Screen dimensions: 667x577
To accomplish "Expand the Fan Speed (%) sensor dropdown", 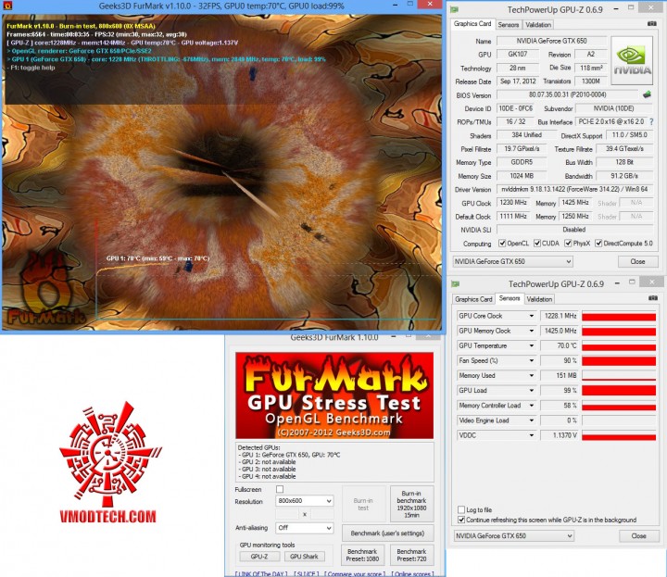I will coord(532,360).
